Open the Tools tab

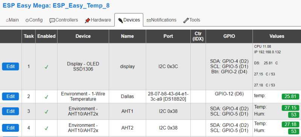tap(192, 20)
